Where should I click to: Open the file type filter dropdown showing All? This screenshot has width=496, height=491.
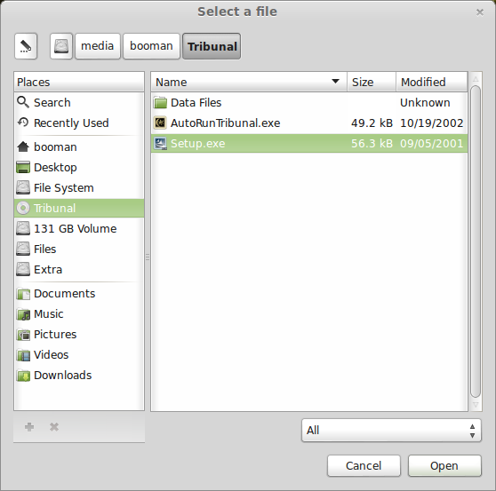tap(391, 430)
